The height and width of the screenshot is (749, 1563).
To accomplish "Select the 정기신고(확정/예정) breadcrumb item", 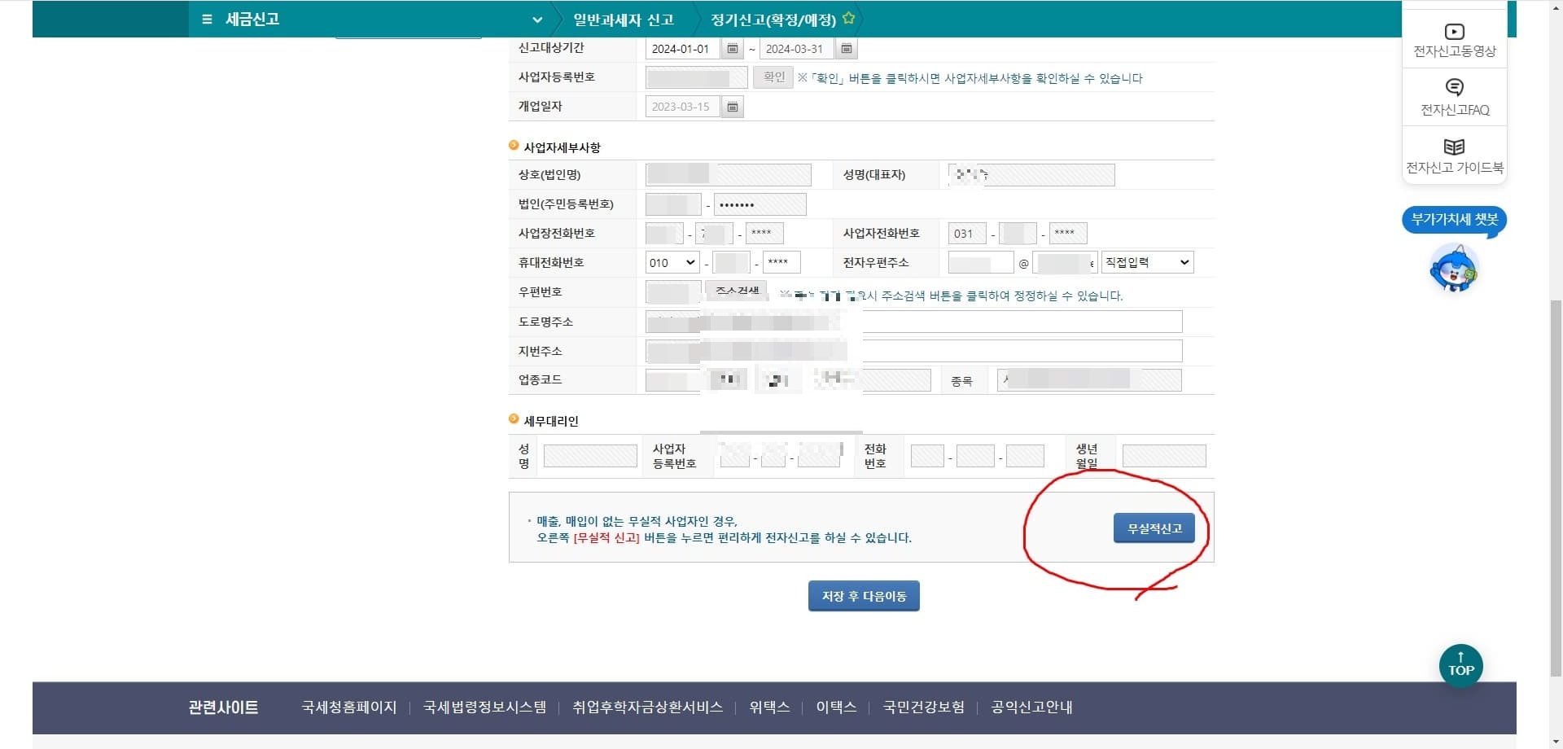I will click(773, 20).
